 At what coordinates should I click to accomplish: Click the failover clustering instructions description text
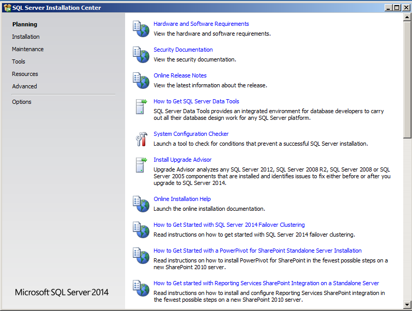tap(254, 235)
